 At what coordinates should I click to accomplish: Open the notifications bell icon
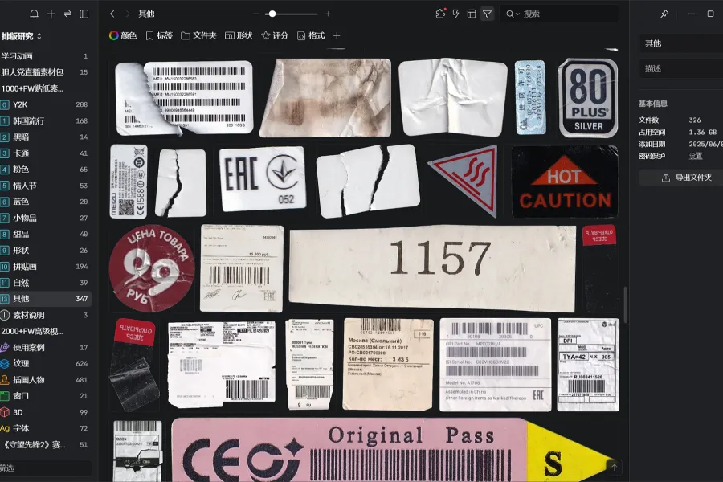click(34, 14)
